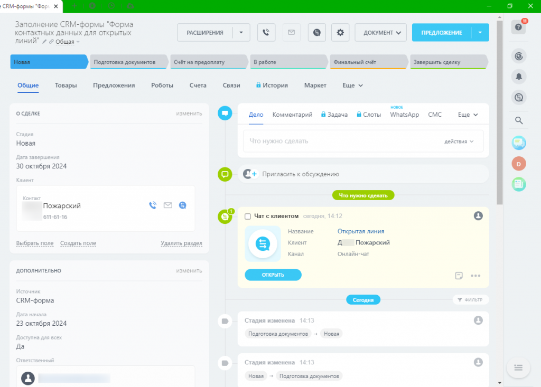This screenshot has width=541, height=387.
Task: Open the orange D user avatar
Action: point(519,164)
